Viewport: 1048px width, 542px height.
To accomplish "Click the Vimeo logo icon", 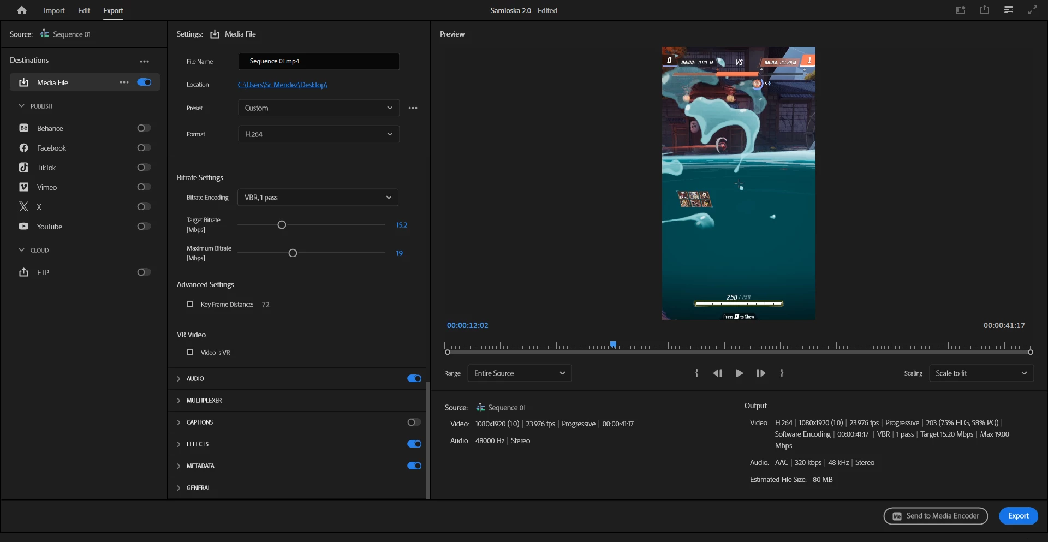I will coord(23,187).
